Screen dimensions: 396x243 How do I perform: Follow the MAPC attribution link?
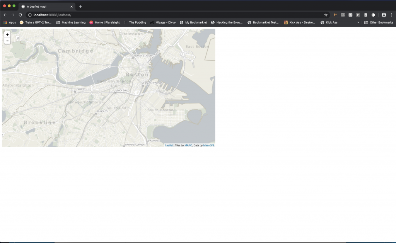[x=188, y=145]
